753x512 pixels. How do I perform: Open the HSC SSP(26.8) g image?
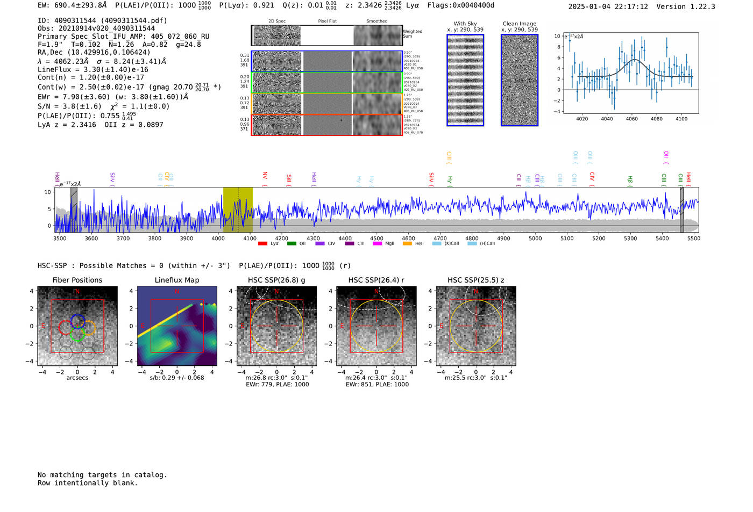[x=276, y=326]
